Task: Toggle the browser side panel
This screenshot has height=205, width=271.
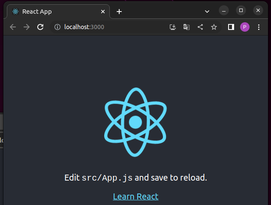Action: coord(231,27)
